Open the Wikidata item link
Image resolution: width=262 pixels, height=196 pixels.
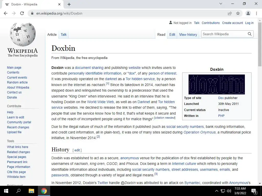coord(16,177)
